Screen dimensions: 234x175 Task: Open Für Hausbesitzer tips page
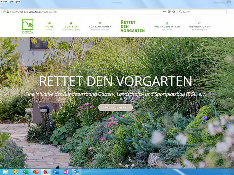coord(167,26)
